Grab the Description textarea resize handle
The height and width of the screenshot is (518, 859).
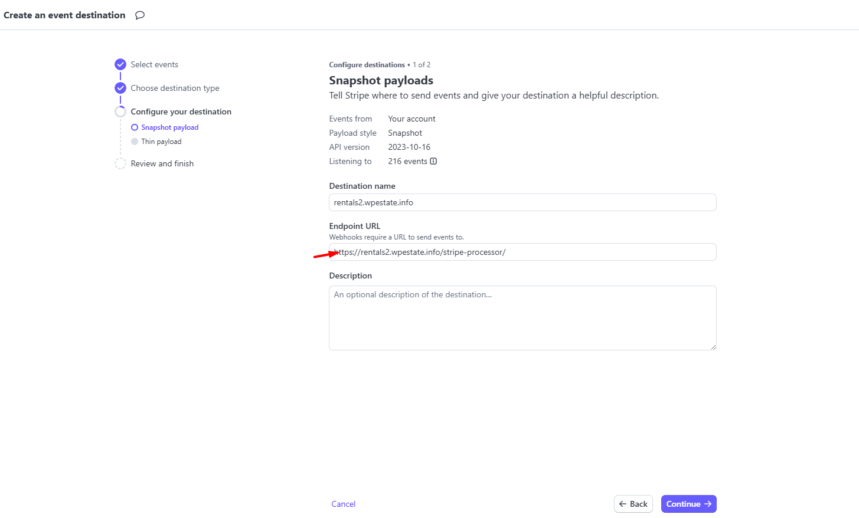tap(713, 347)
